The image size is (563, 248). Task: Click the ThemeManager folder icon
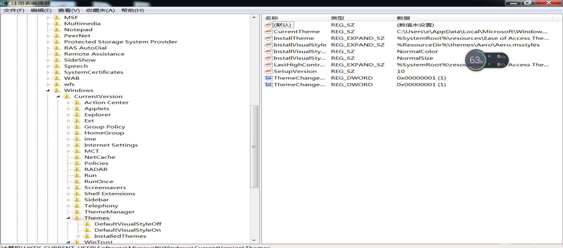(x=77, y=212)
